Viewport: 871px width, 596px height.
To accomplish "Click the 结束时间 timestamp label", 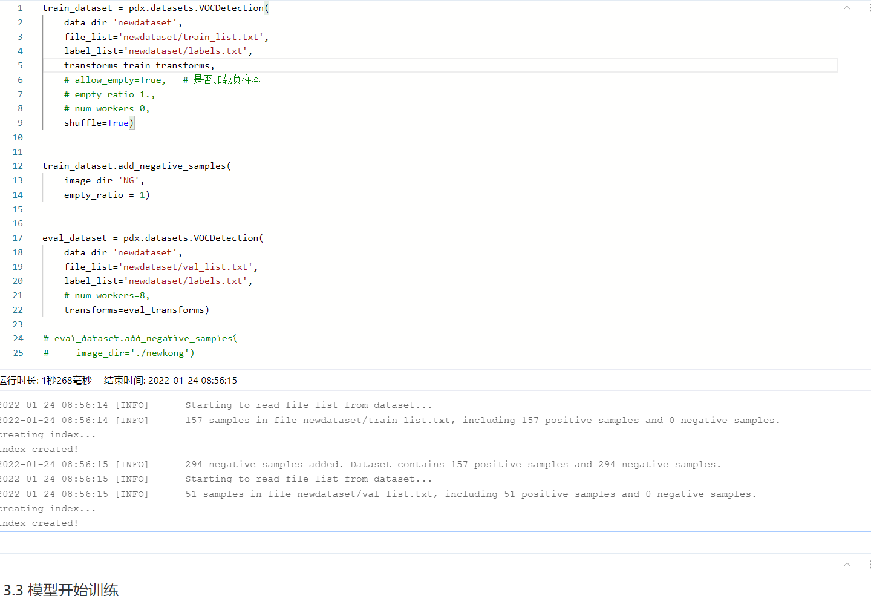I will (169, 380).
